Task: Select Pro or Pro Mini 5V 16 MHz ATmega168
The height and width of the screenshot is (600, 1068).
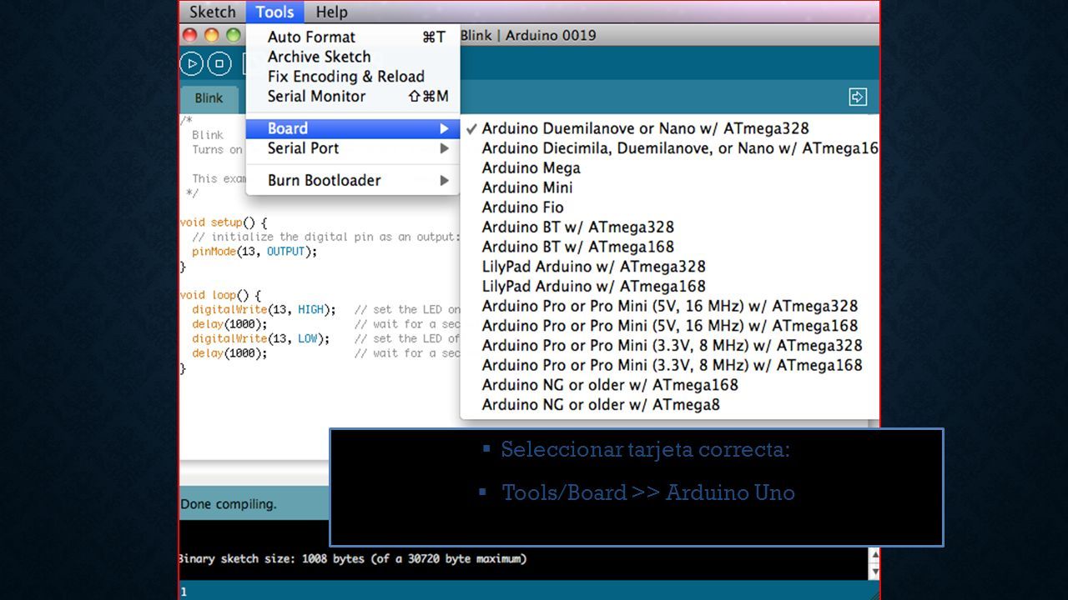Action: (x=670, y=326)
